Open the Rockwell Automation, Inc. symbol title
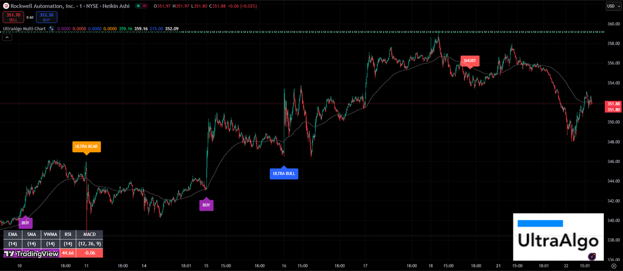This screenshot has height=271, width=623. [43, 6]
